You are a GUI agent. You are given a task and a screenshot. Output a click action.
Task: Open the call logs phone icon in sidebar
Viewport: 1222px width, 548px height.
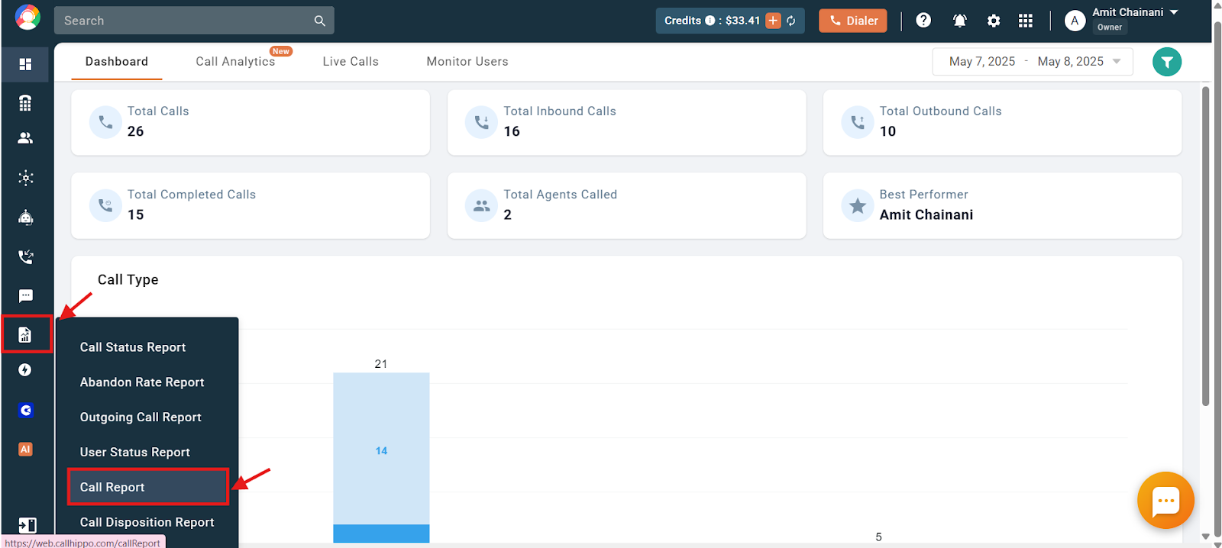tap(25, 256)
